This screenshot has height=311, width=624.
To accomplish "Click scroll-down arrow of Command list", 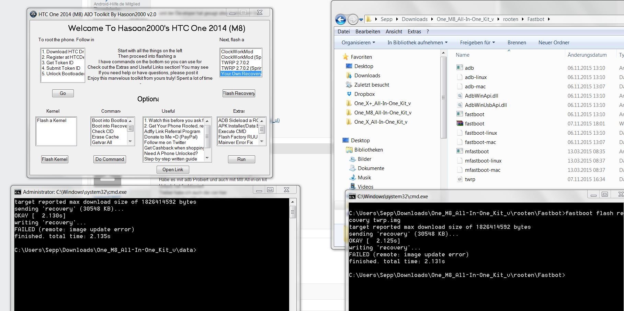I will pyautogui.click(x=130, y=141).
